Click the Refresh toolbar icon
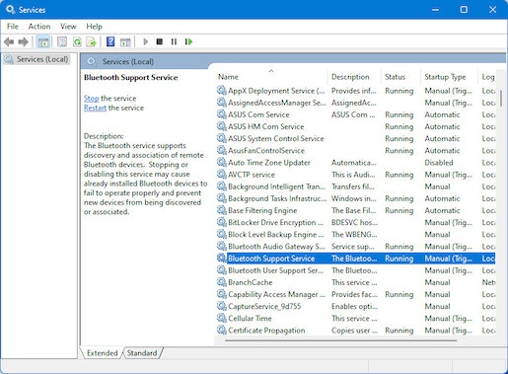Image resolution: width=508 pixels, height=374 pixels. coord(77,41)
